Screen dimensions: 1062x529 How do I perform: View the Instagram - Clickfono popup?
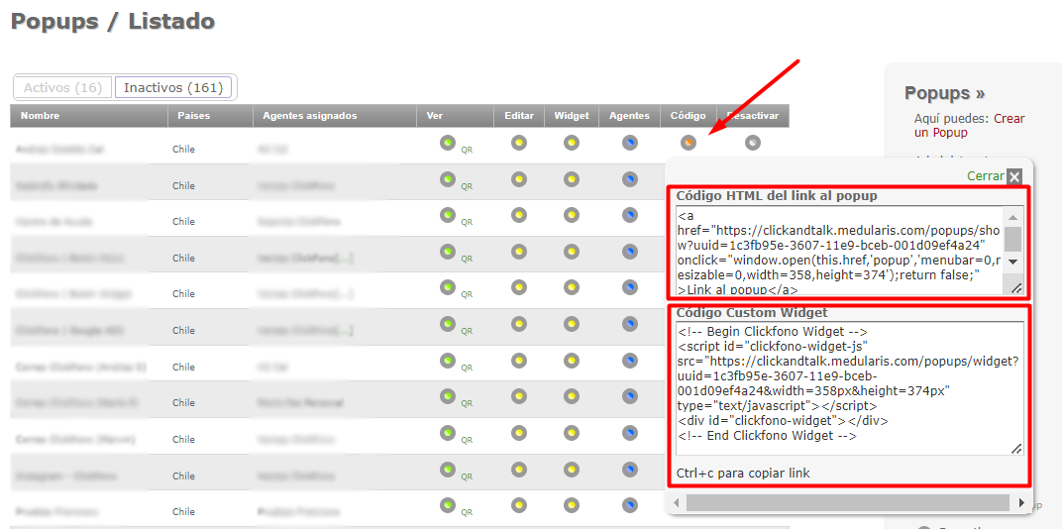[447, 469]
